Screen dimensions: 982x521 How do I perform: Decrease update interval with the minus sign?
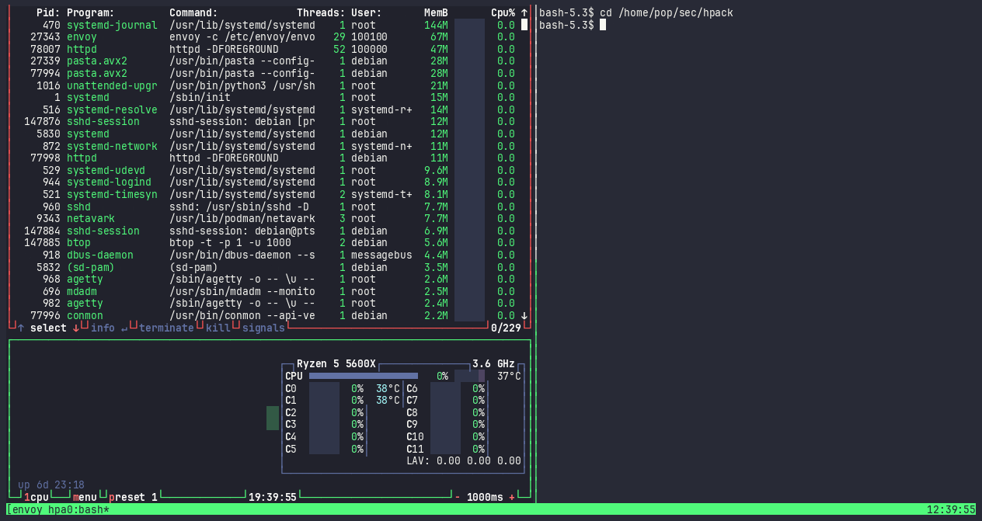457,497
